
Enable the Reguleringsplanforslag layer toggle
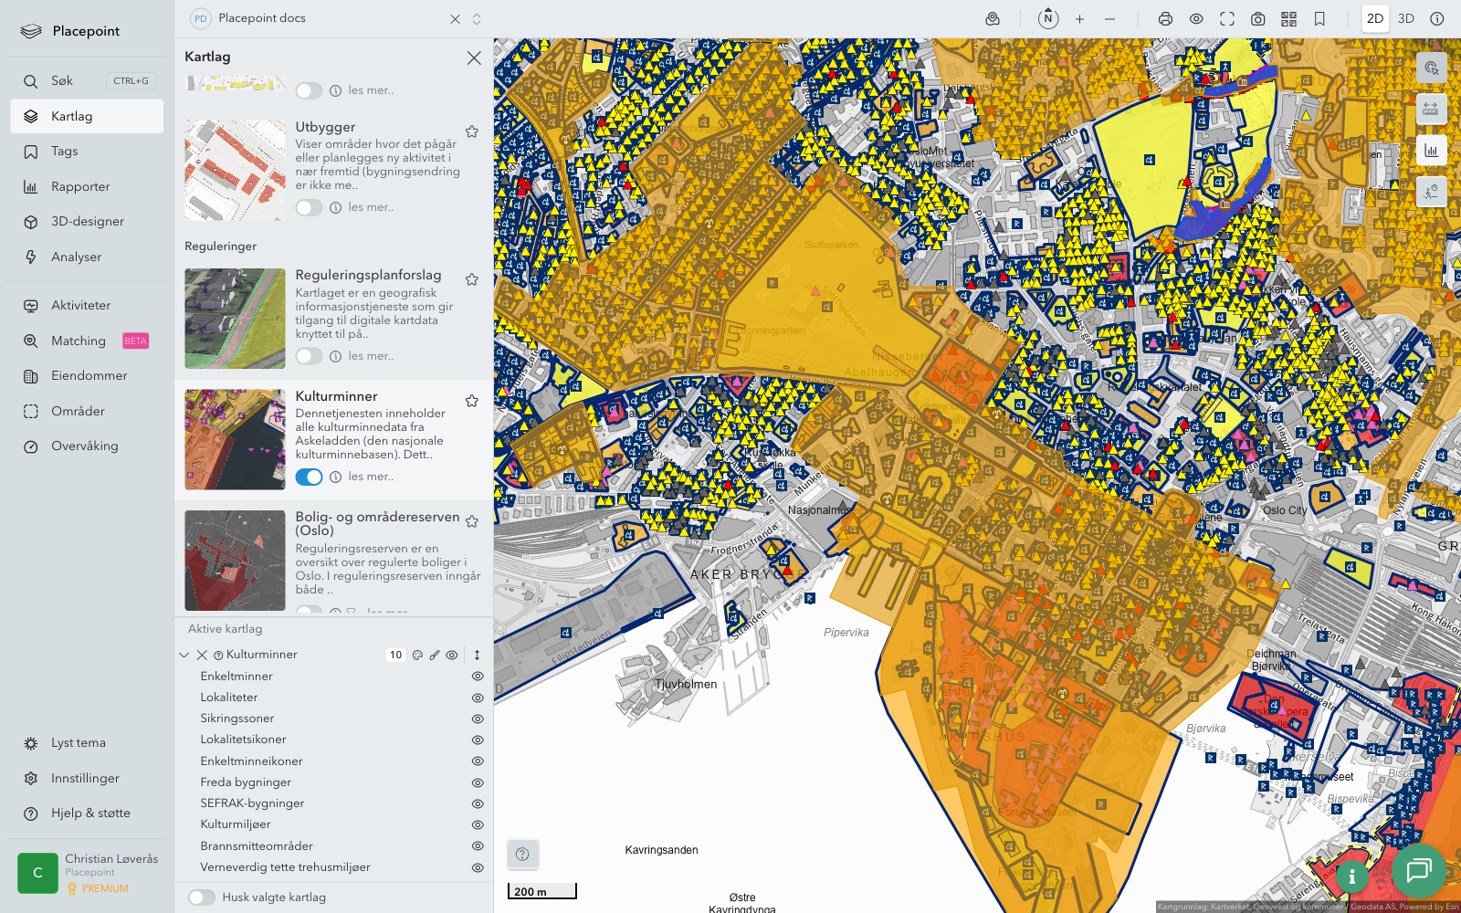coord(309,356)
